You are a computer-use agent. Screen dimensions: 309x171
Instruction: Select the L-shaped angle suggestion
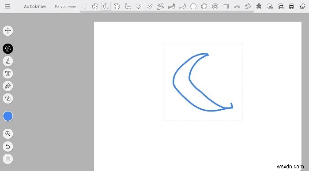[128, 7]
